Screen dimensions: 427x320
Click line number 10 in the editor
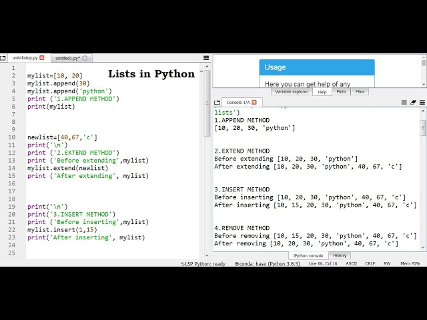12,137
